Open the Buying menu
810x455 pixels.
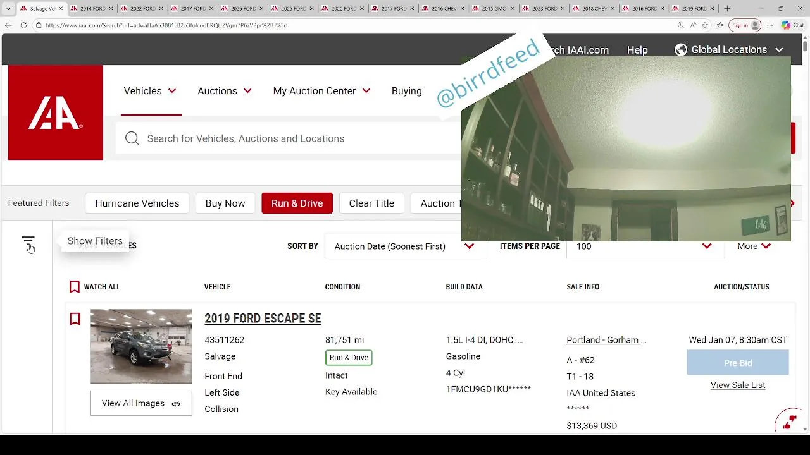(x=406, y=91)
